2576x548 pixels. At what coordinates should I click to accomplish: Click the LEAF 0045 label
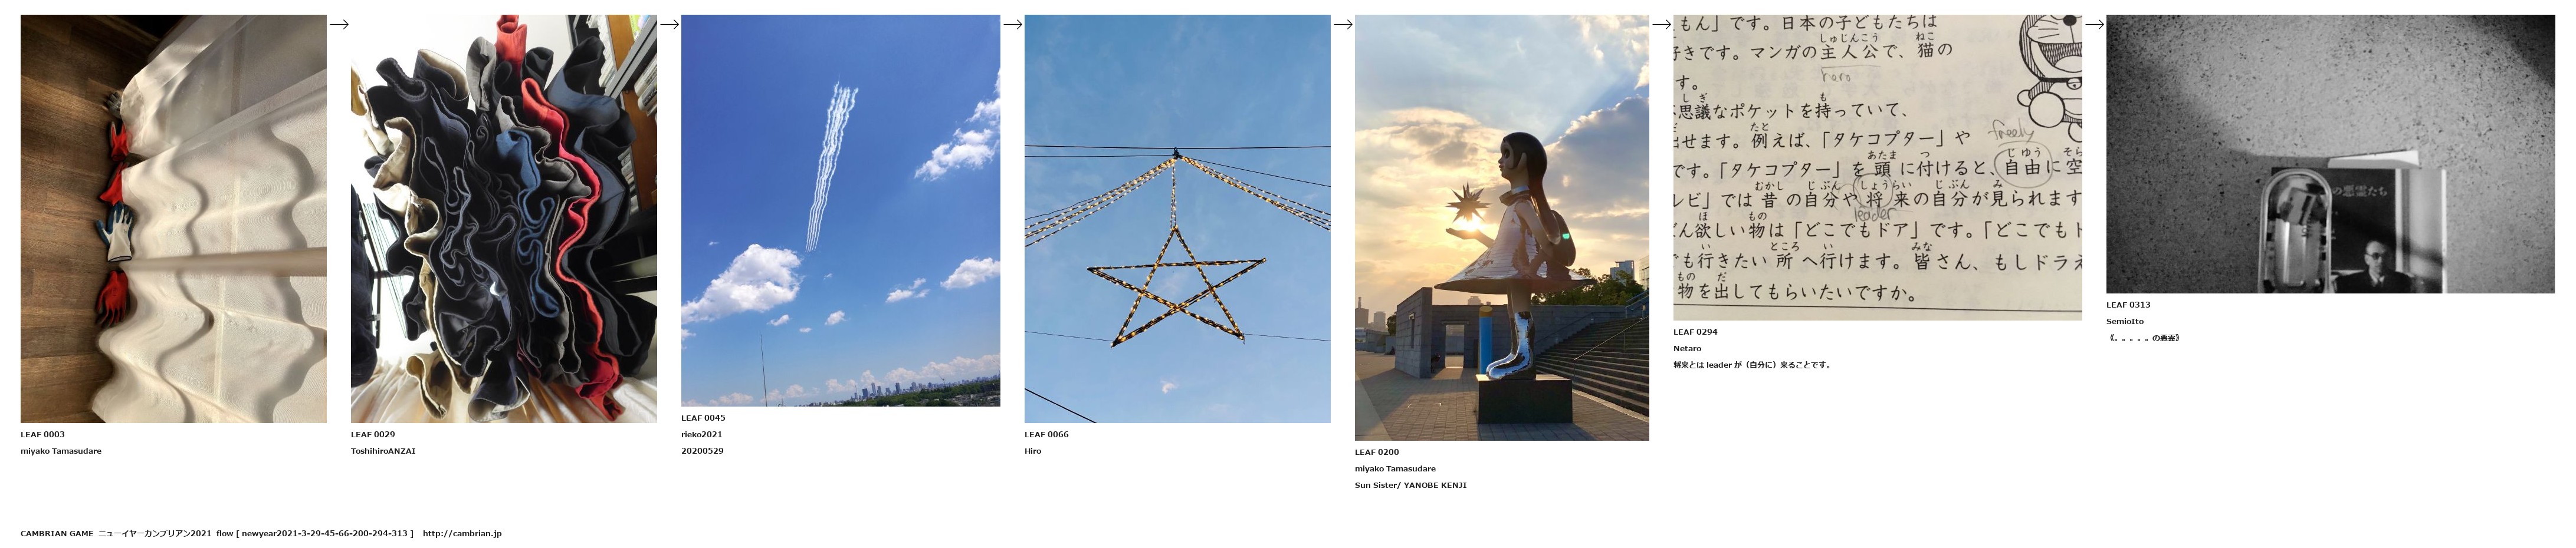point(704,418)
